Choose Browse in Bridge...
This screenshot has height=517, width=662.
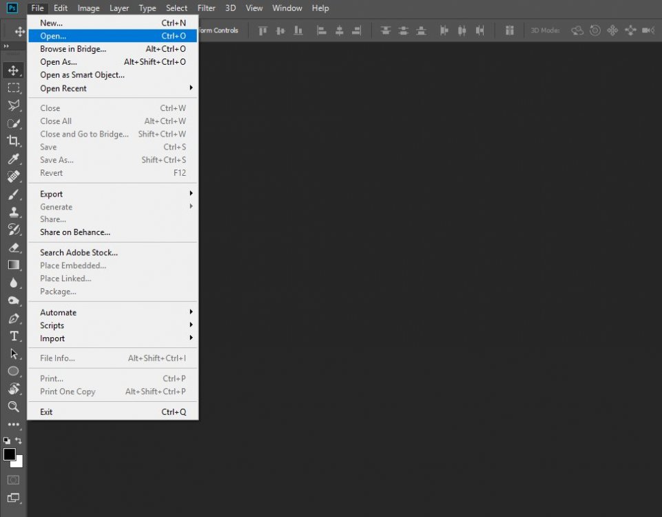pos(73,49)
